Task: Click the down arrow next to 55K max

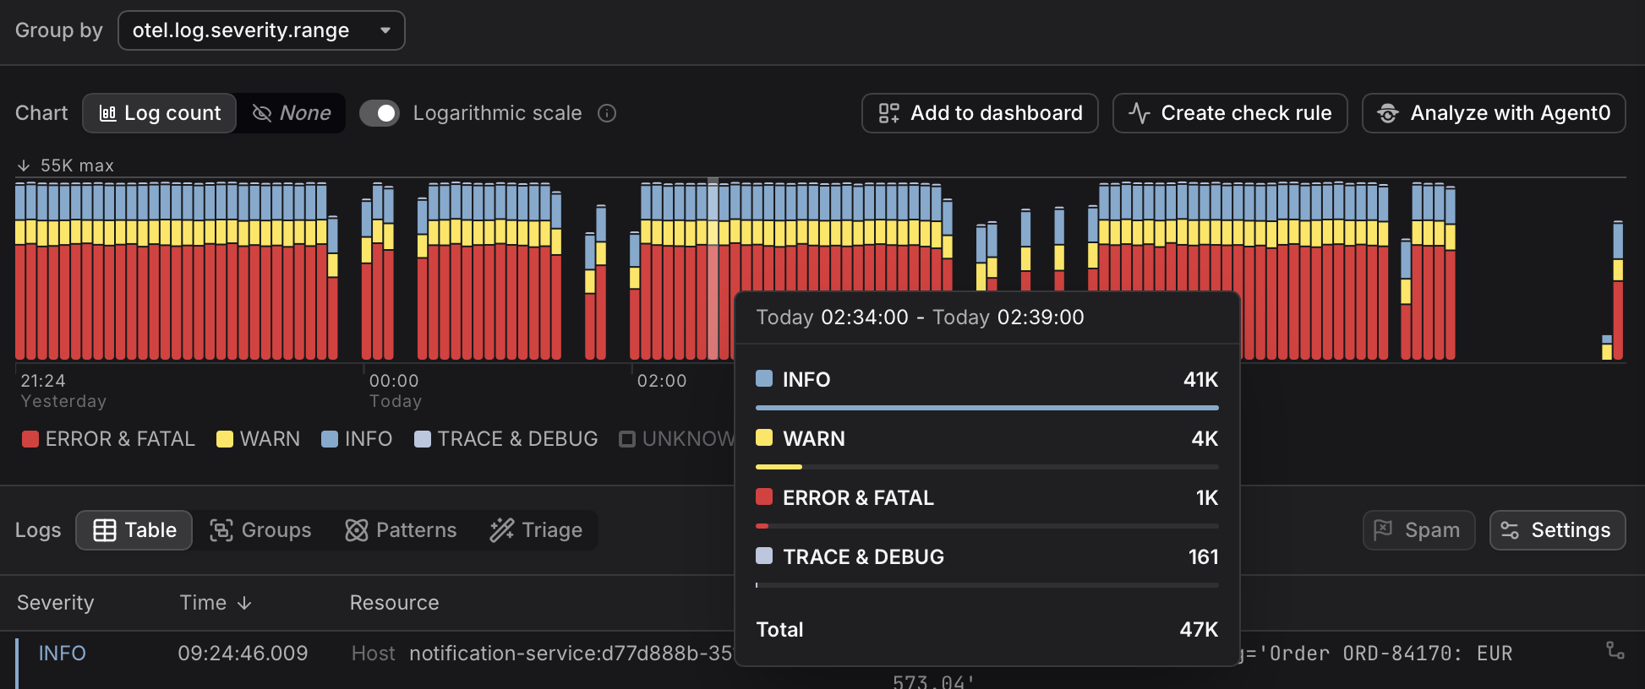Action: (x=24, y=165)
